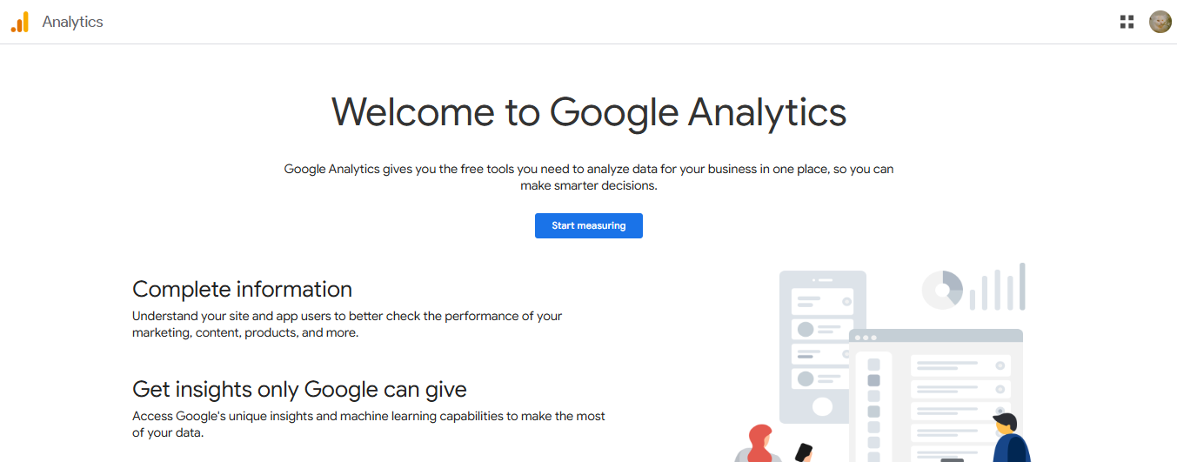Click the Start measuring button

(588, 225)
